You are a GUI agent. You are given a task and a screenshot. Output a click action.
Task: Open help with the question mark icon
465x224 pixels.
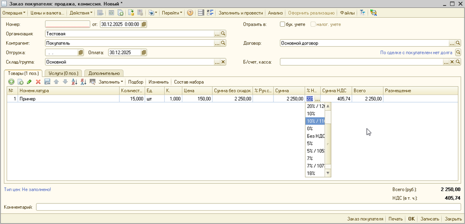click(190, 12)
